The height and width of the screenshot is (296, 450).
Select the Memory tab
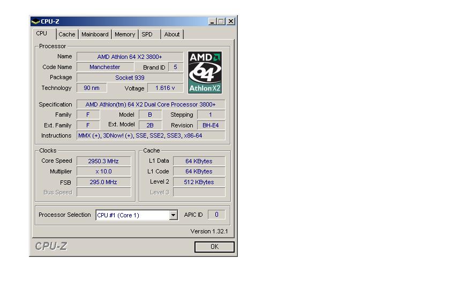tap(125, 34)
